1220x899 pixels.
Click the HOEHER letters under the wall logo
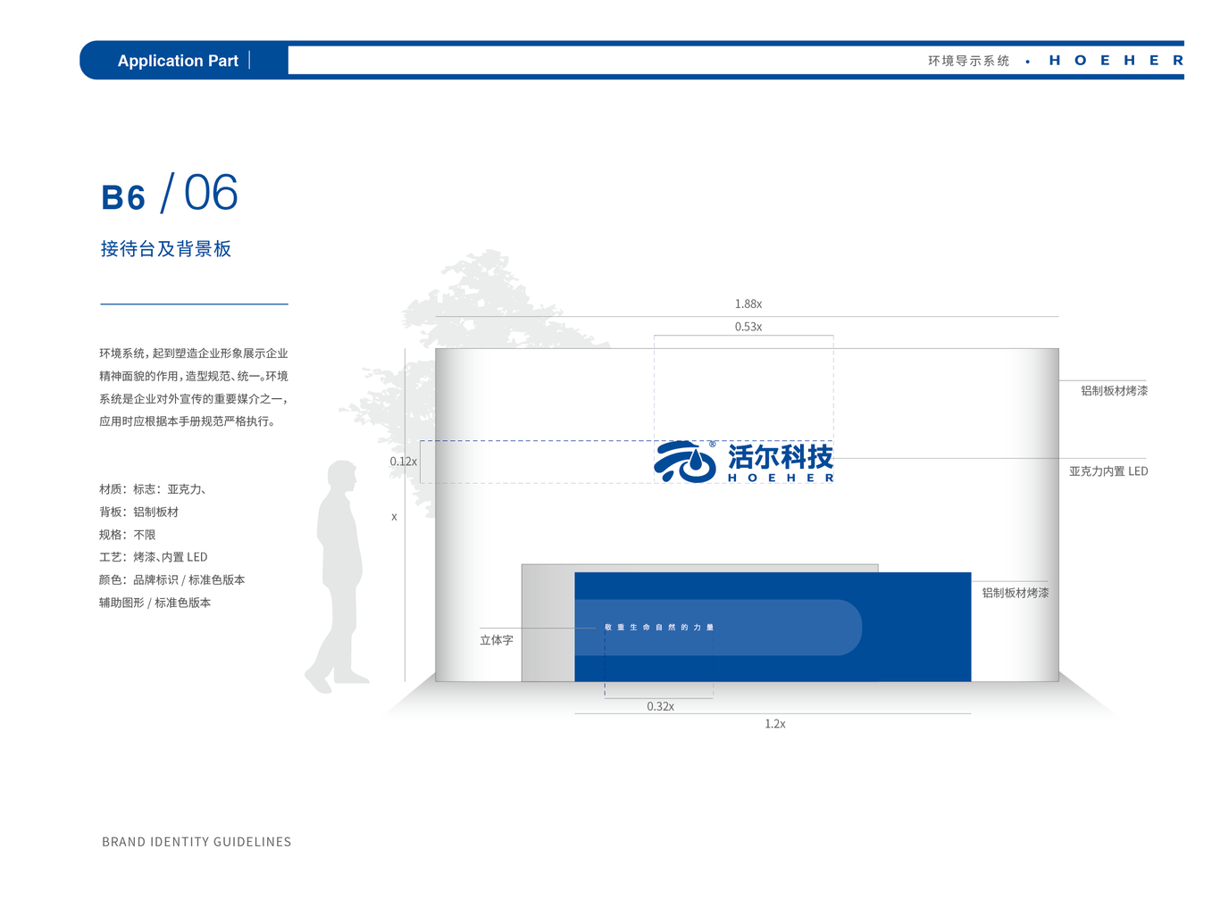781,478
